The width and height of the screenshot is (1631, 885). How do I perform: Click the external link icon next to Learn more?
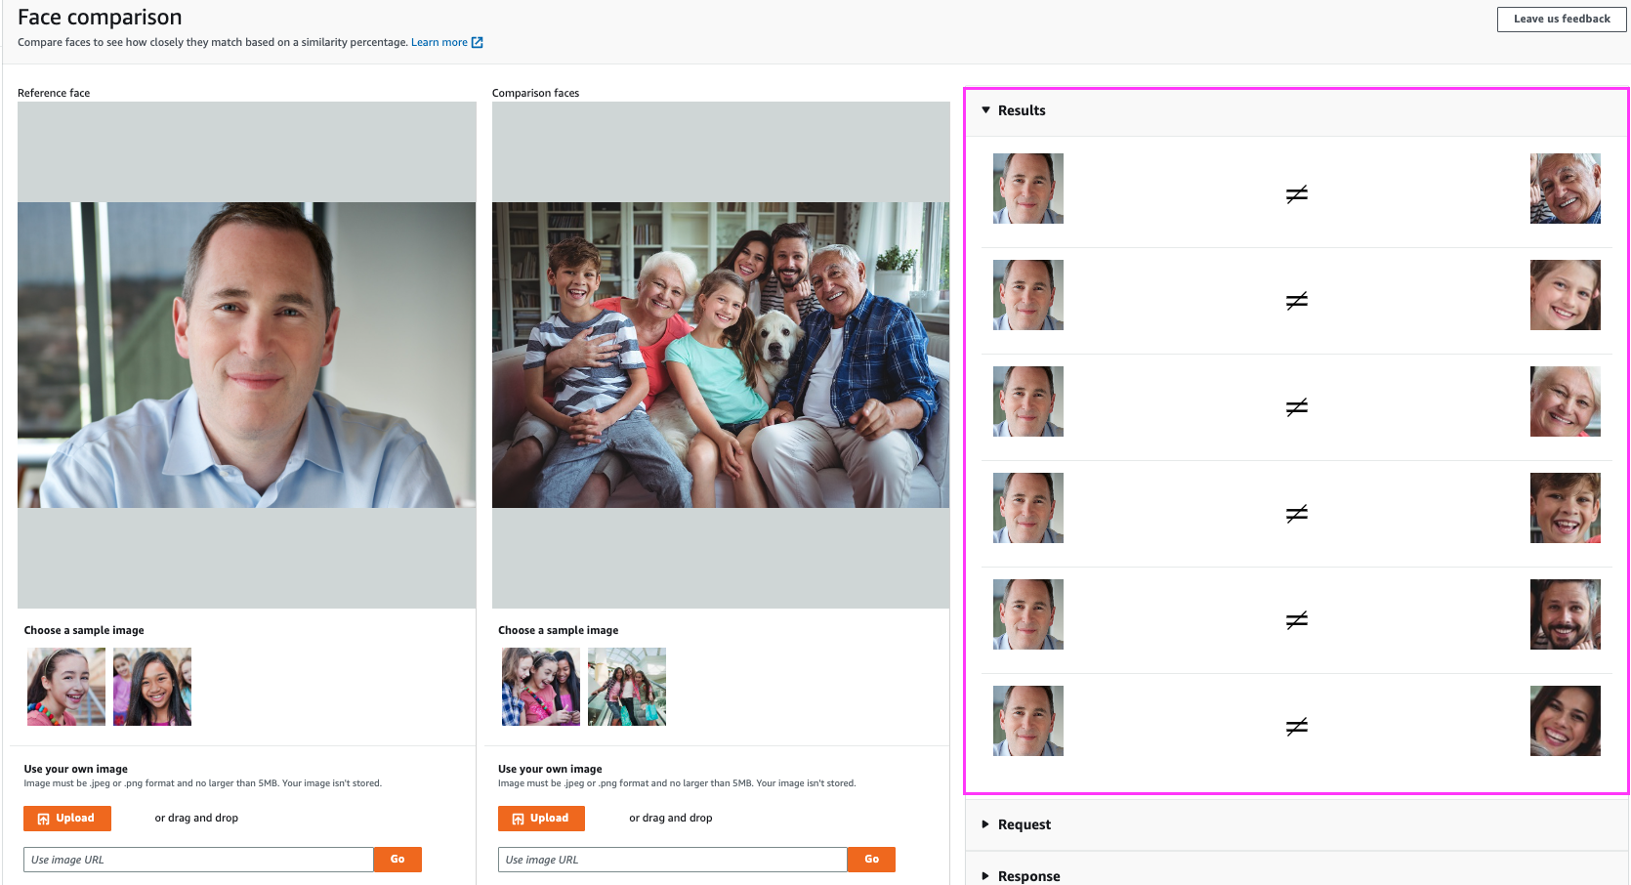(477, 42)
